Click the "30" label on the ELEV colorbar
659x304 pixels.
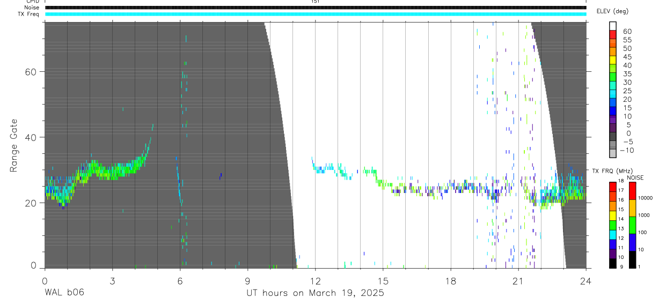coord(627,83)
